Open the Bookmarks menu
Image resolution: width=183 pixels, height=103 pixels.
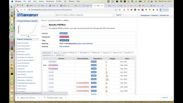(50, 1)
